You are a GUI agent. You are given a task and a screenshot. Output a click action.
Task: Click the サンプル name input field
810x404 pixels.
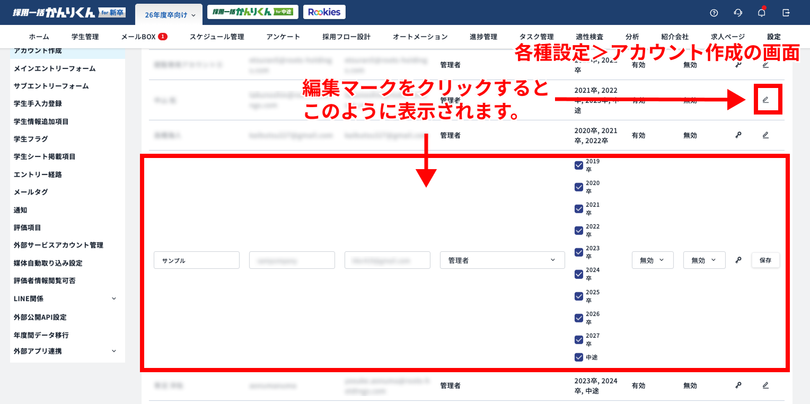pos(196,260)
